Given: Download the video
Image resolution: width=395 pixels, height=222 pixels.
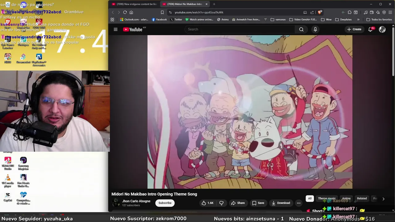Looking at the screenshot, I should coord(281,203).
